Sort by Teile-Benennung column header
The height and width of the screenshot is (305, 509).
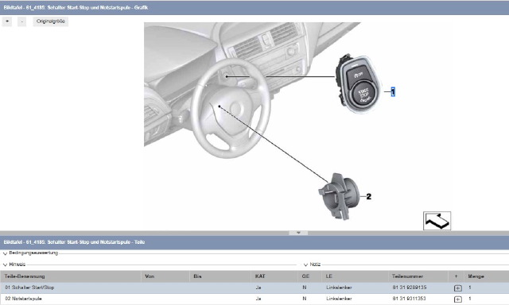(x=25, y=276)
